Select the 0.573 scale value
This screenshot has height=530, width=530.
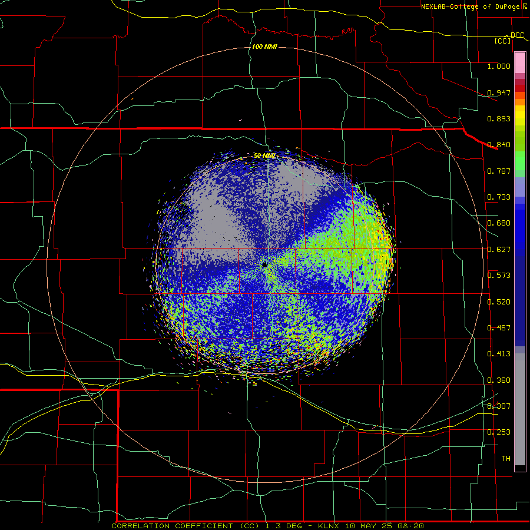coord(499,276)
